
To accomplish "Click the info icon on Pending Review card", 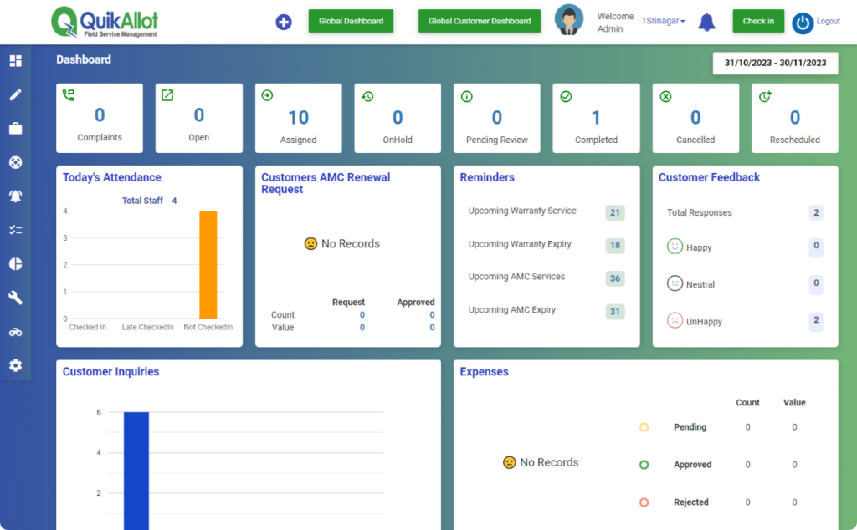I will click(x=466, y=97).
